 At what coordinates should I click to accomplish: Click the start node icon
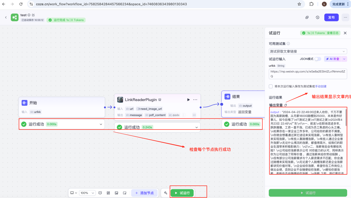[x=24, y=103]
